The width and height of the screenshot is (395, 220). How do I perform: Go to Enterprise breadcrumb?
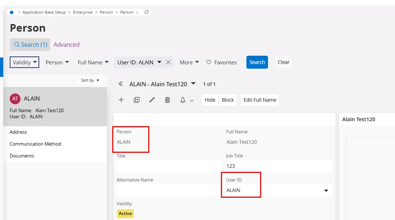coord(83,12)
